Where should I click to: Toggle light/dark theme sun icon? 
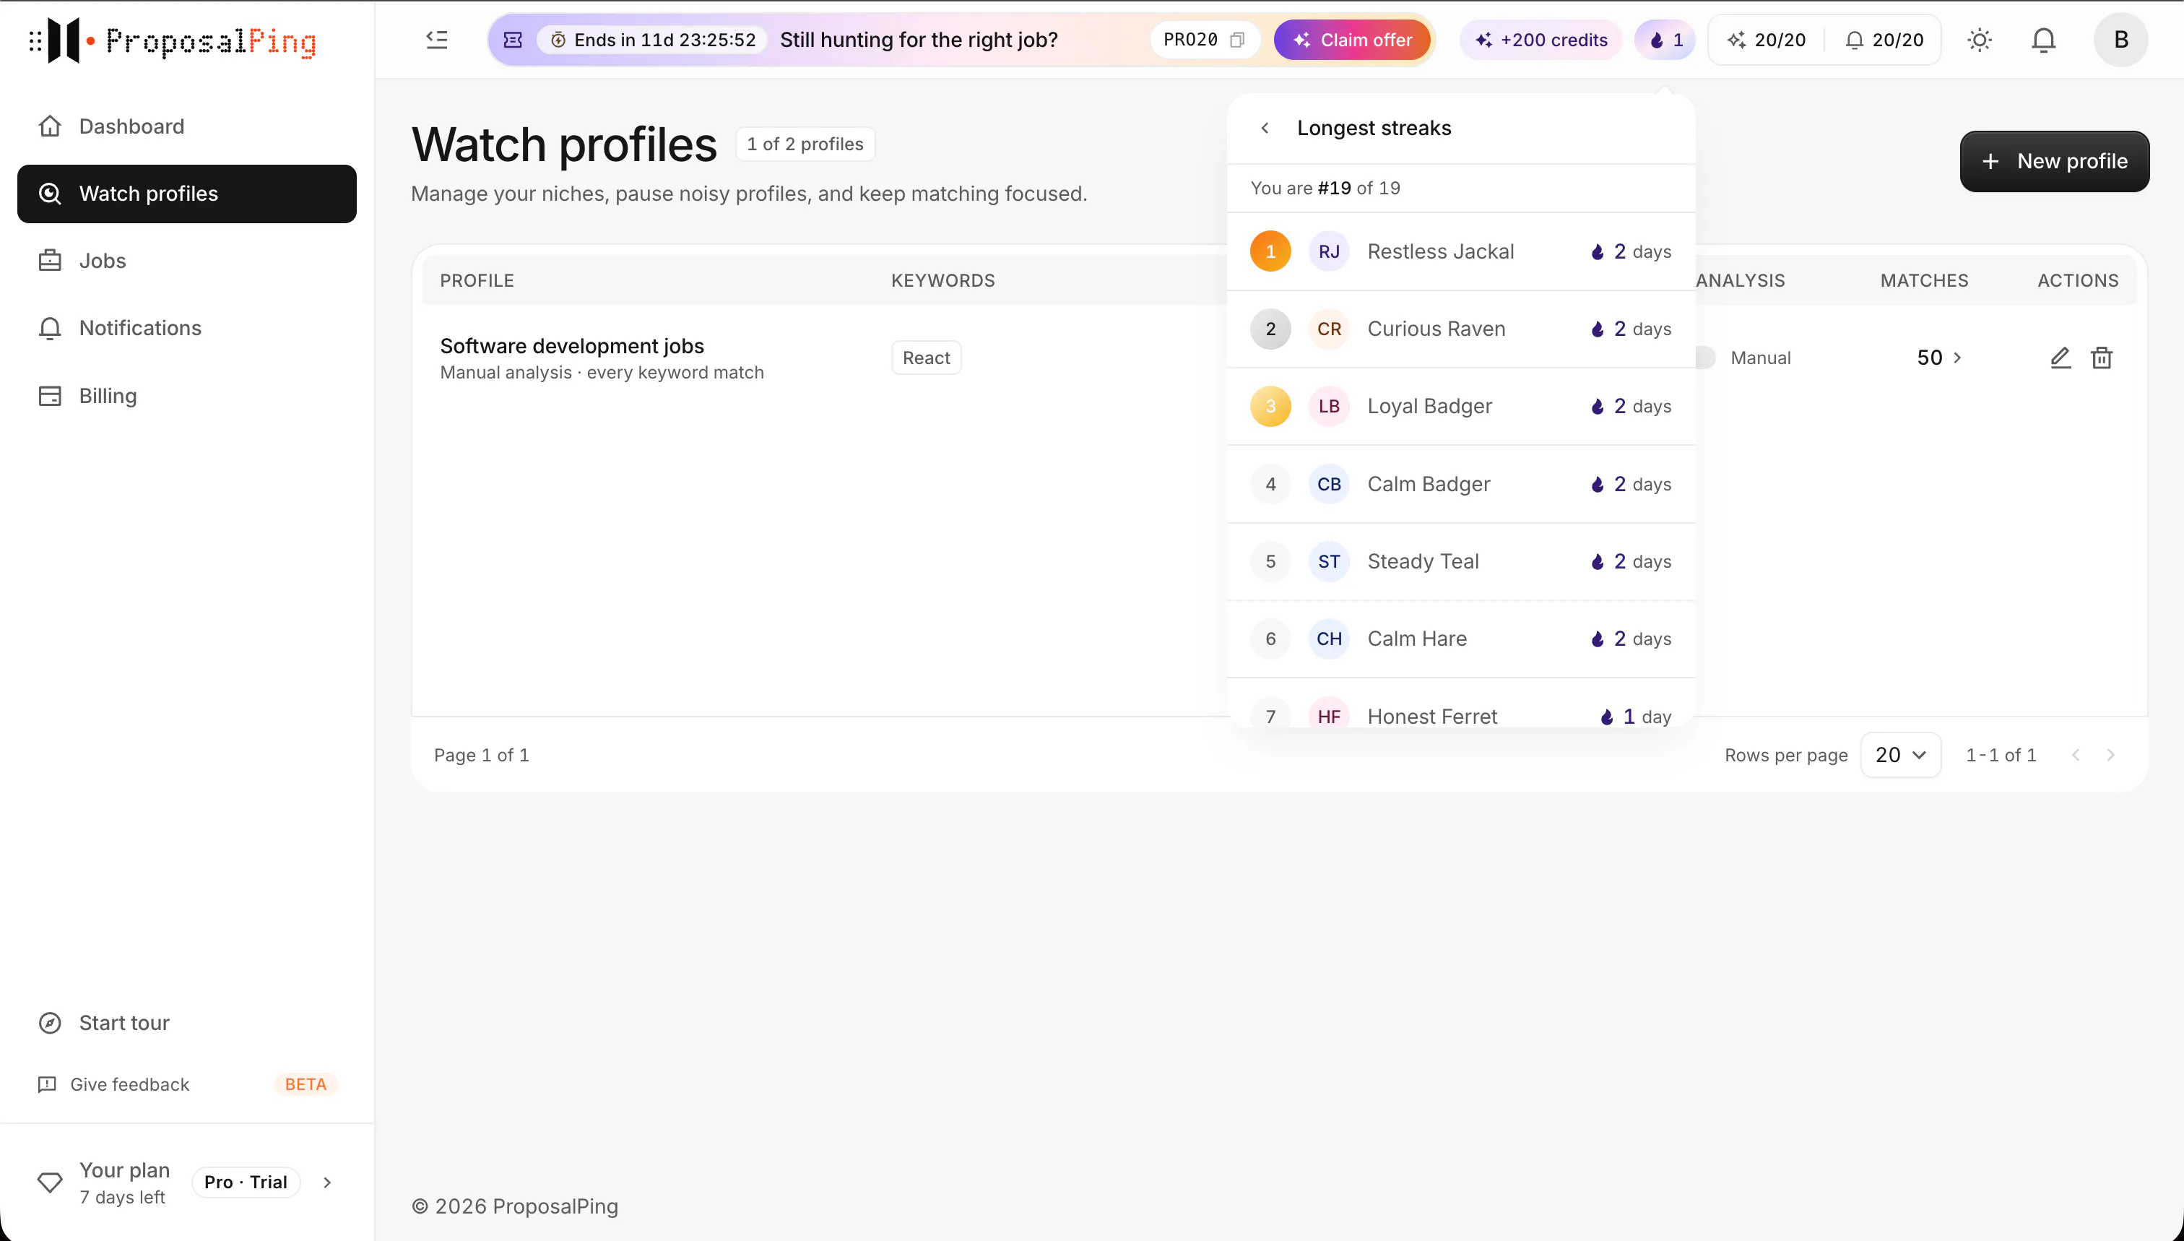coord(1979,40)
